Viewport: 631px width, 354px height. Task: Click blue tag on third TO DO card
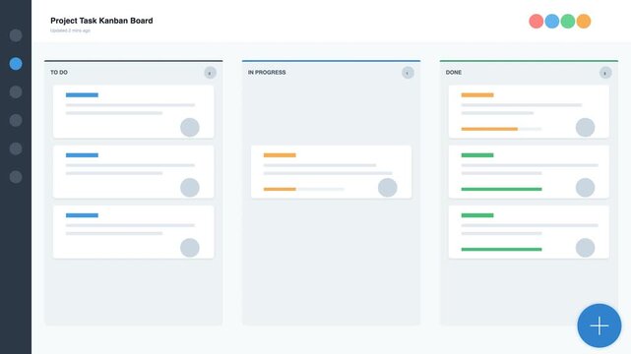[82, 215]
